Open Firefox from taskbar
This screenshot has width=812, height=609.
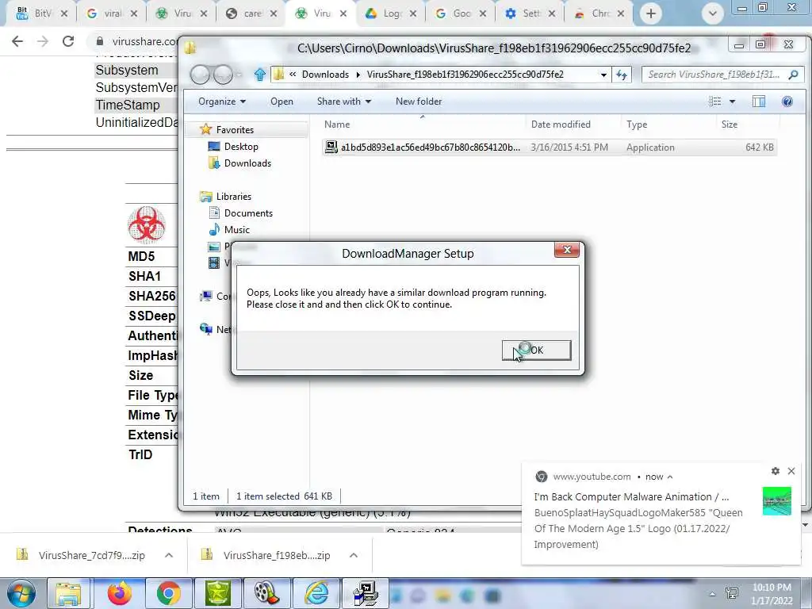coord(119,593)
